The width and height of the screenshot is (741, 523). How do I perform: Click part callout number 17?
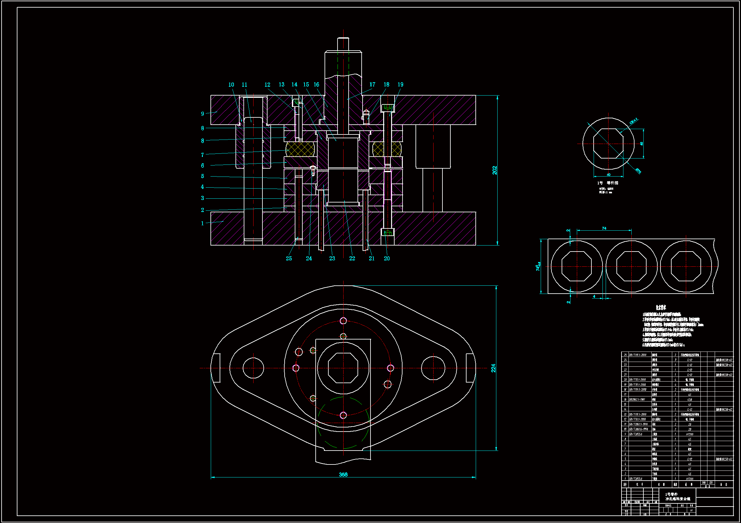(x=372, y=84)
